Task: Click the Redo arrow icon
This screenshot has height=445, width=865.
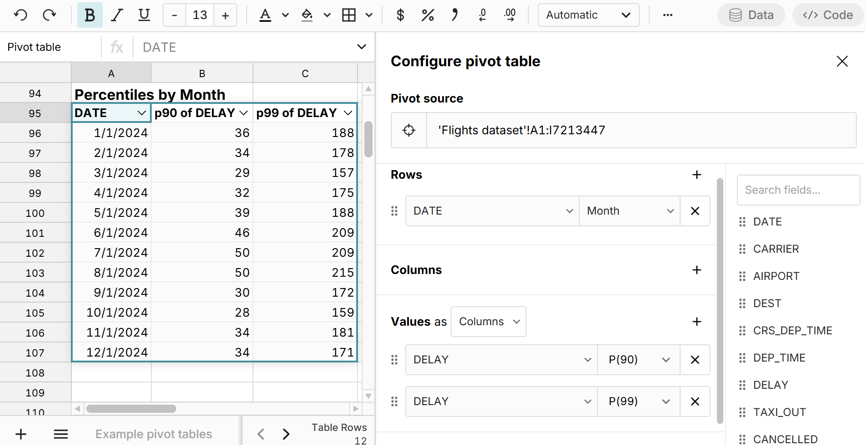Action: tap(49, 15)
